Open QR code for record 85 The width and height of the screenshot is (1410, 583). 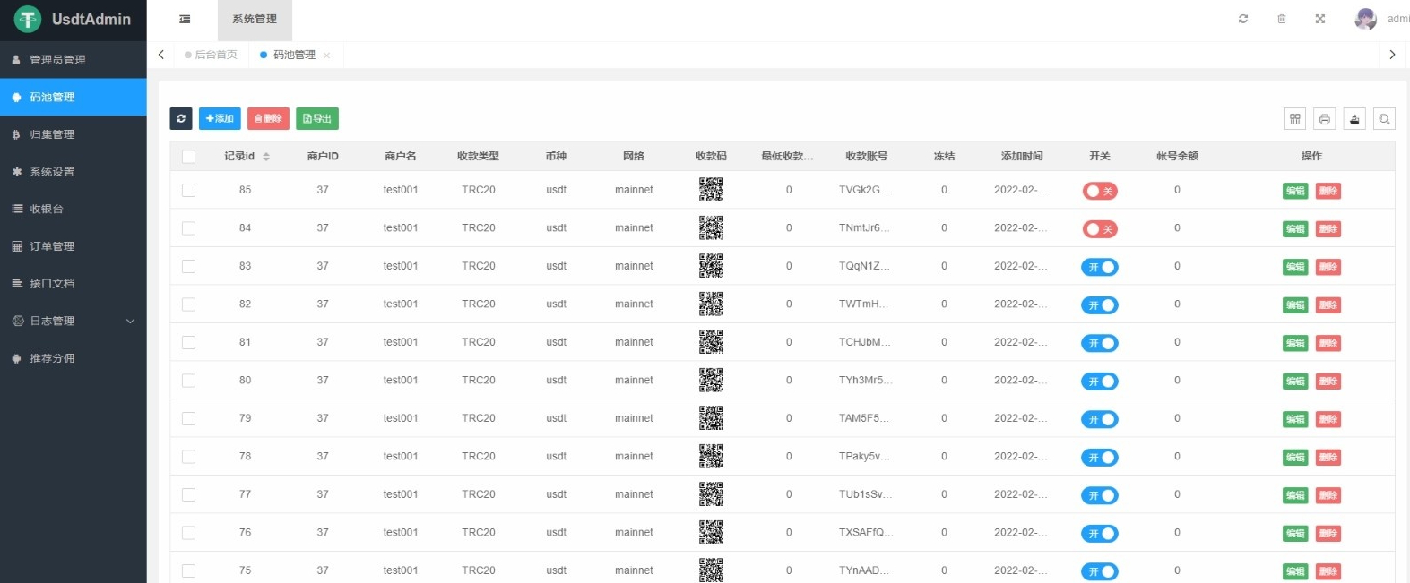coord(711,190)
